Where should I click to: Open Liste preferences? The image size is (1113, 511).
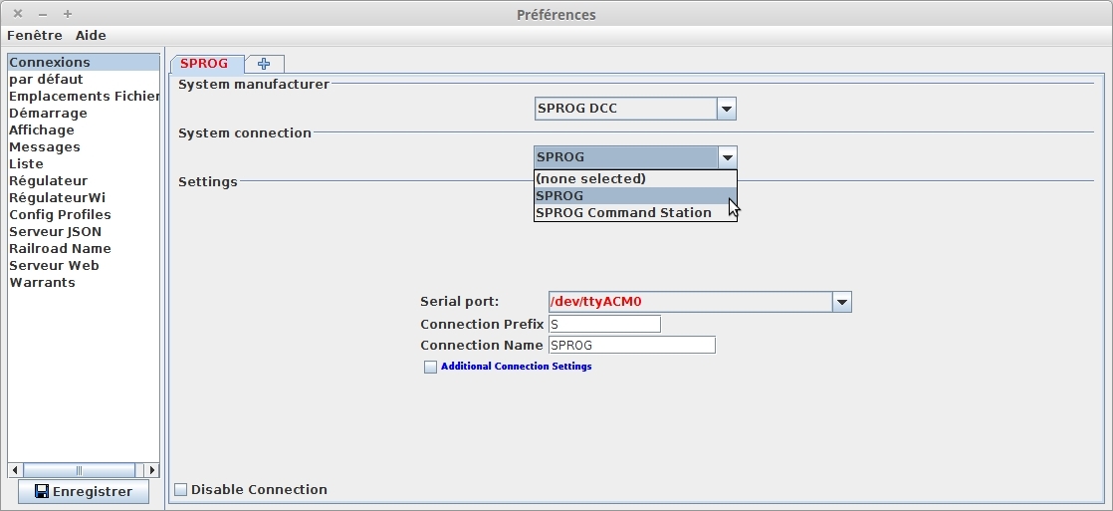[x=83, y=163]
